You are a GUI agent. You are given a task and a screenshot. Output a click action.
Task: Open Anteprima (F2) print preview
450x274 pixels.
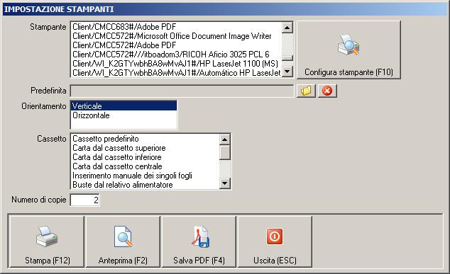(123, 241)
